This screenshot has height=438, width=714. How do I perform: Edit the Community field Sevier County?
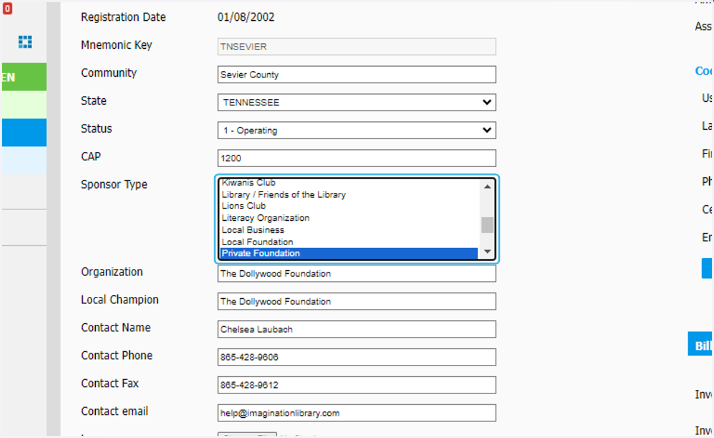[356, 74]
